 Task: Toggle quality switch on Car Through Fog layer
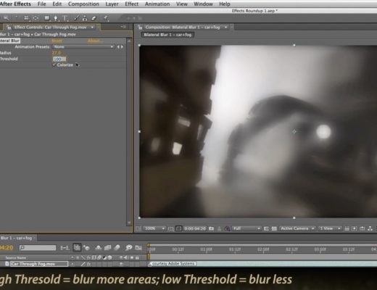coord(83,264)
